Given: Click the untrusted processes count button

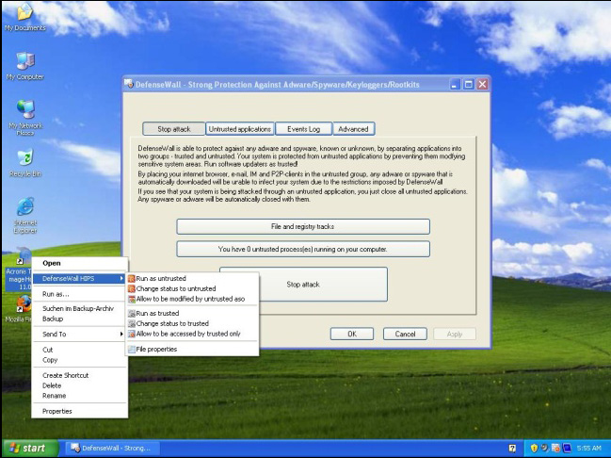Looking at the screenshot, I should tap(303, 249).
